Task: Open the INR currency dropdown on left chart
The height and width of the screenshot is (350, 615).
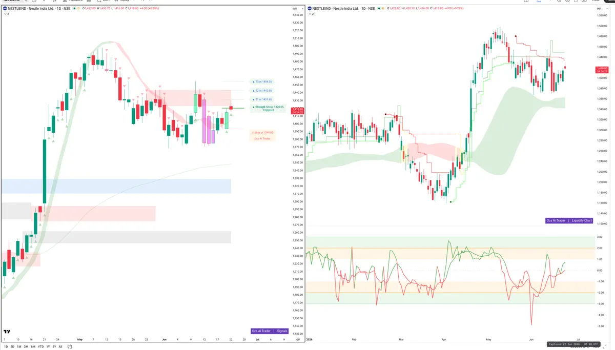Action: [x=297, y=9]
